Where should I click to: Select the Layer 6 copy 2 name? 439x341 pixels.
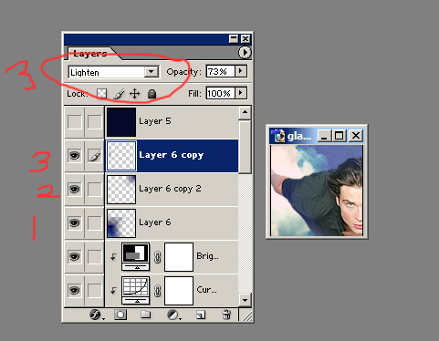[x=170, y=189]
